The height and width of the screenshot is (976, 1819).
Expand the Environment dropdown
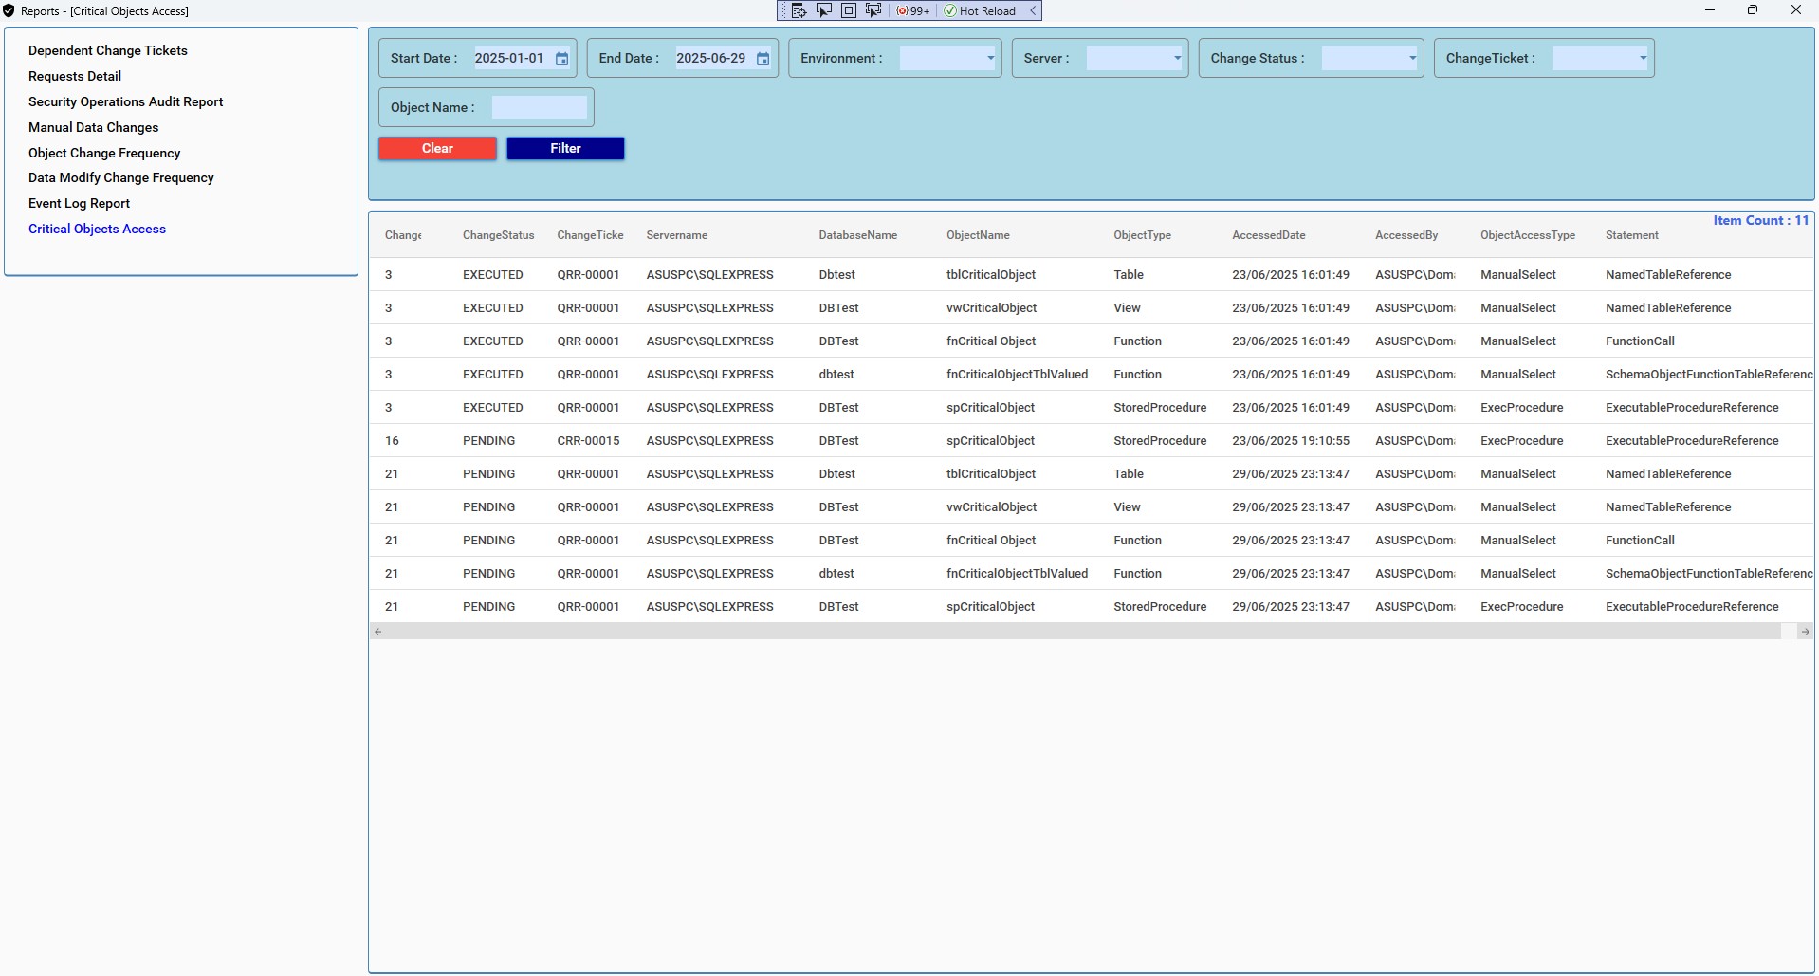990,58
